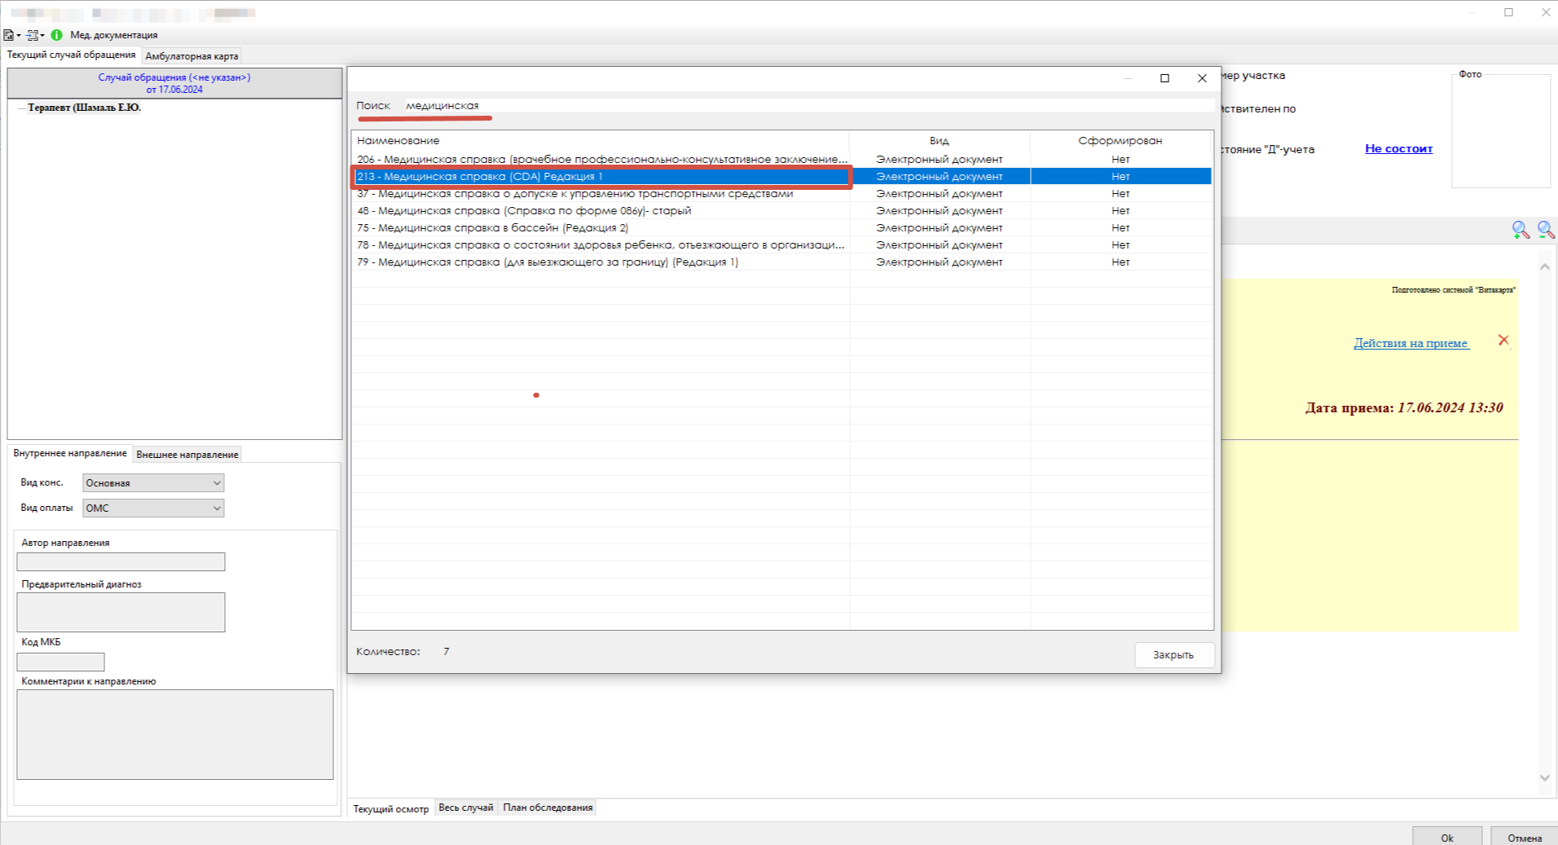
Task: Switch to Амбулаторная карта tab
Action: 191,56
